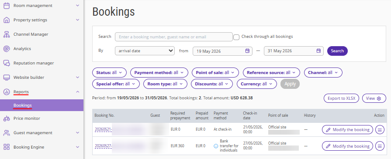The width and height of the screenshot is (391, 159).
Task: Open the hamburger action menu for booking 20260521
Action: click(x=380, y=130)
